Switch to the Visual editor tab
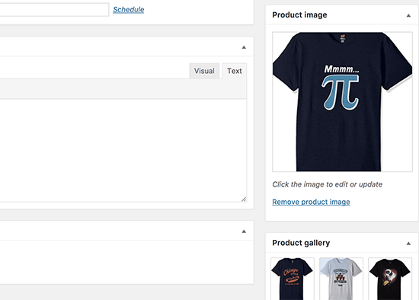 (204, 71)
